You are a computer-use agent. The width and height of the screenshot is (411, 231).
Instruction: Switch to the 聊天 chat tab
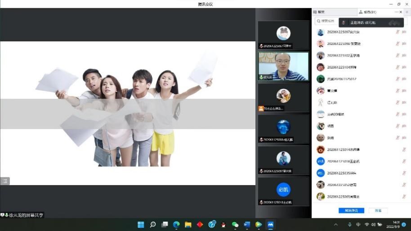321,12
